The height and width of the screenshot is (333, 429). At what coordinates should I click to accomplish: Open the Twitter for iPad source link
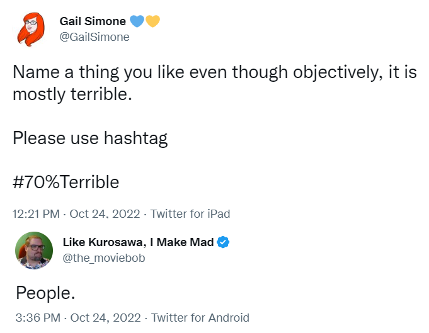click(190, 214)
